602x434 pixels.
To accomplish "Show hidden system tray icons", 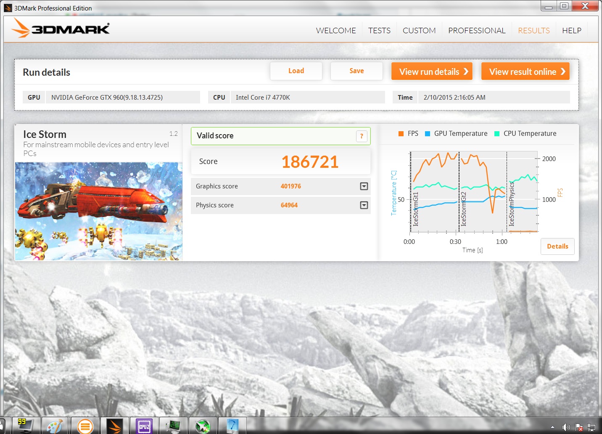I will coord(552,427).
